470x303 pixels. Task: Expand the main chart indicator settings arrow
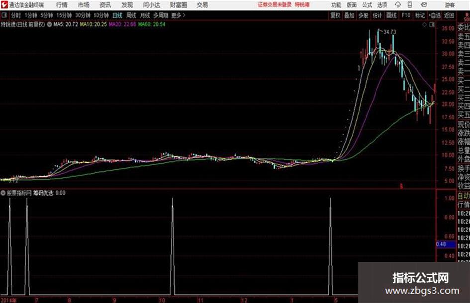pos(49,24)
